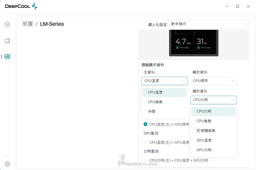Choose 時間 option in 主資料 list
The width and height of the screenshot is (256, 170).
[x=164, y=112]
